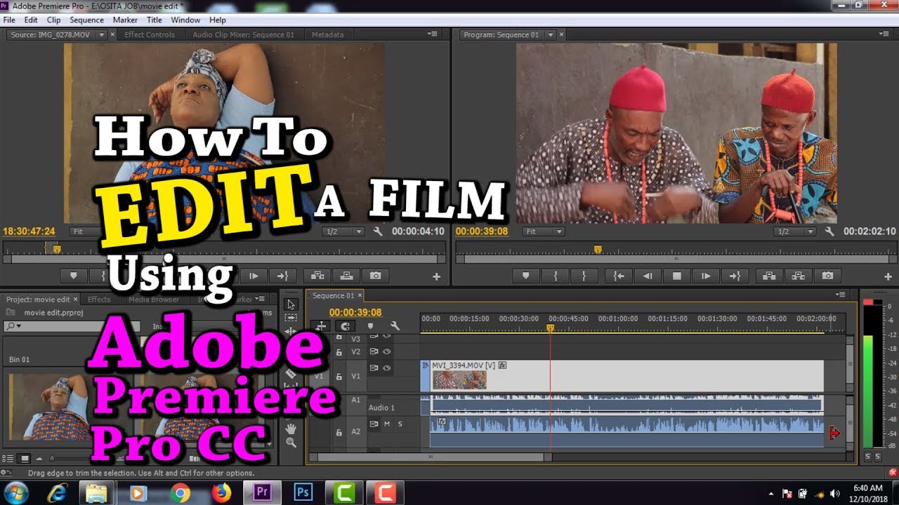Mute track A2
This screenshot has height=505, width=899.
[x=386, y=424]
